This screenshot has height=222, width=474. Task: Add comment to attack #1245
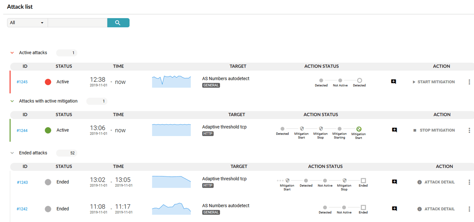click(x=394, y=81)
